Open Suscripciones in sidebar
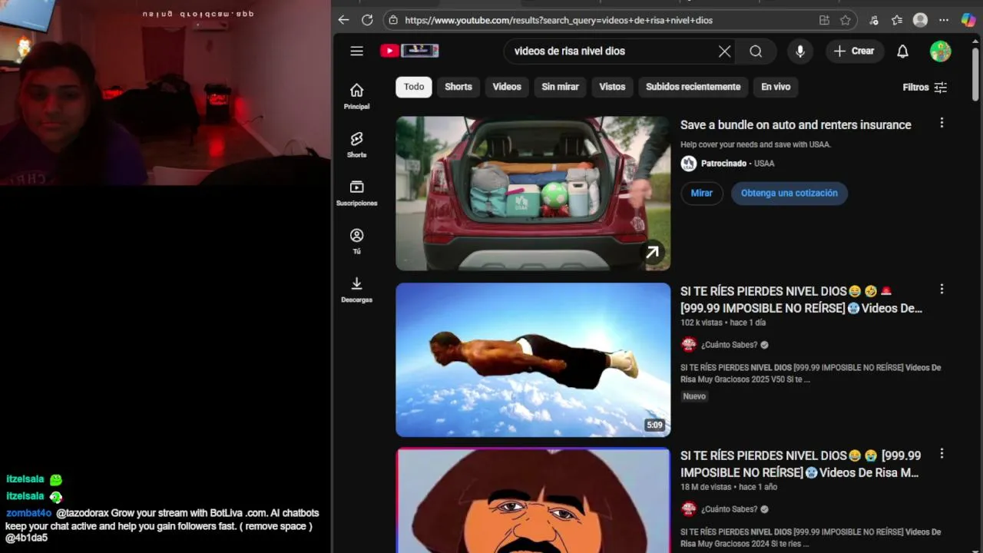 [x=356, y=193]
